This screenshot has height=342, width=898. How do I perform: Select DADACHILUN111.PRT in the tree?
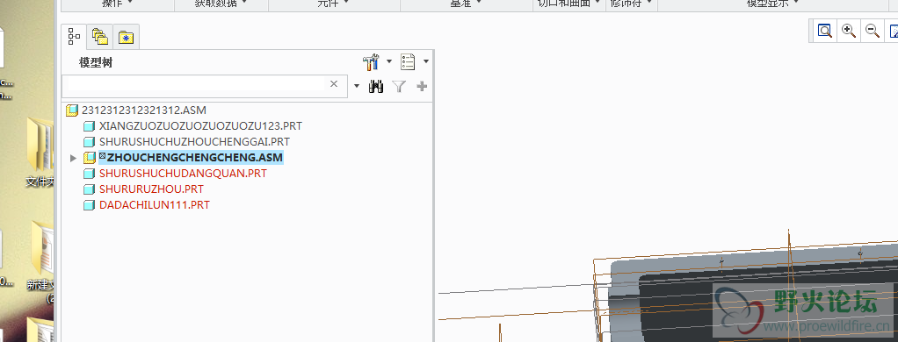tap(154, 204)
